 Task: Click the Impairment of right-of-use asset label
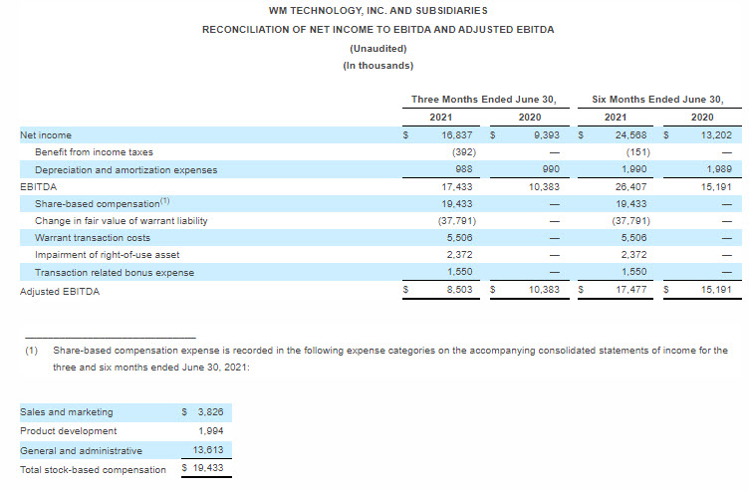click(107, 255)
